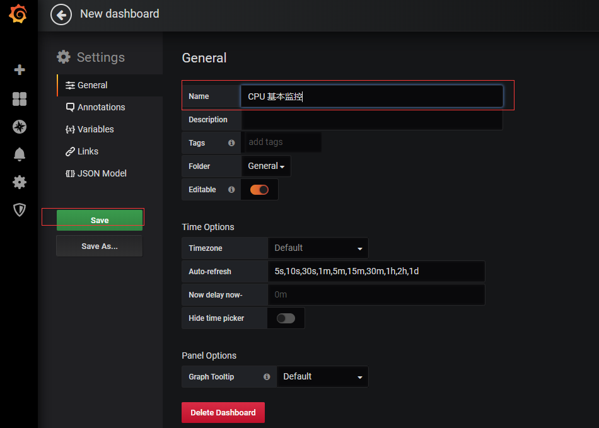Select the General settings section

point(110,85)
